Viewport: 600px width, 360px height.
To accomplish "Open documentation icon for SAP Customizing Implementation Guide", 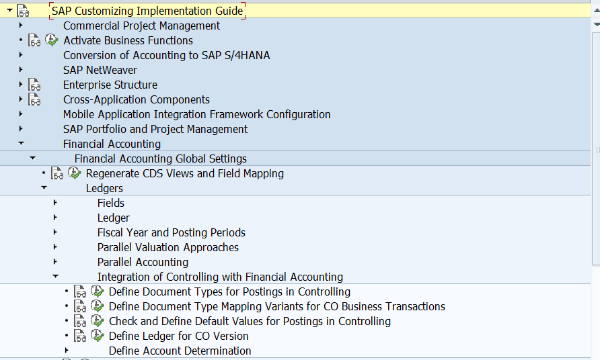I will 23,11.
